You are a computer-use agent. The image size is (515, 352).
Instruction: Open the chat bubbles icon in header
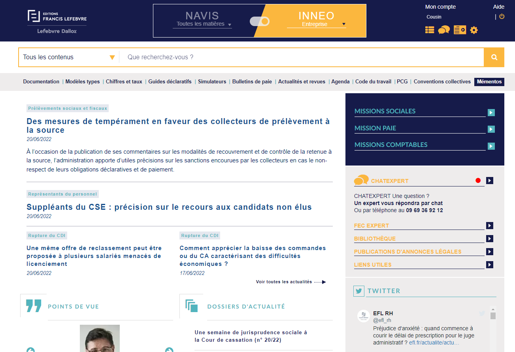tap(444, 30)
